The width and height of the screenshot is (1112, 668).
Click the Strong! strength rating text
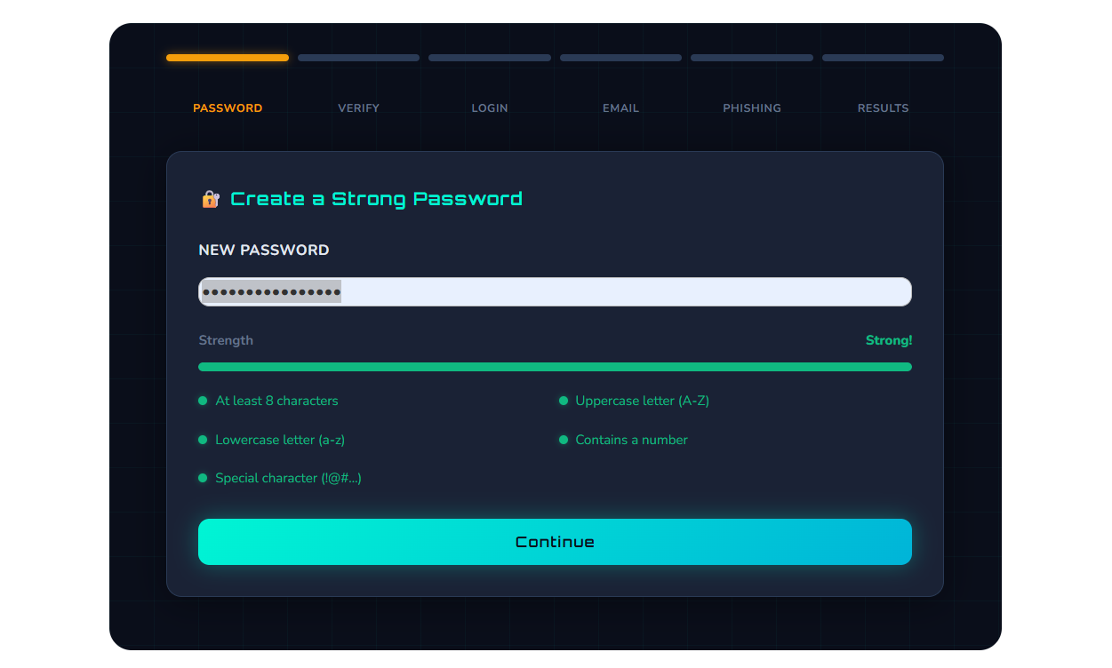(x=889, y=340)
